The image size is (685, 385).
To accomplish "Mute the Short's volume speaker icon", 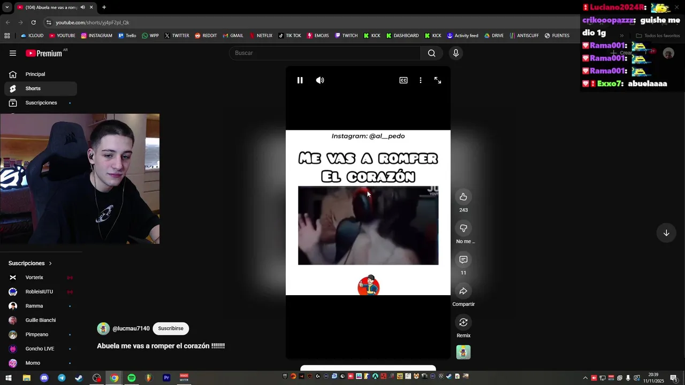I will tap(320, 80).
